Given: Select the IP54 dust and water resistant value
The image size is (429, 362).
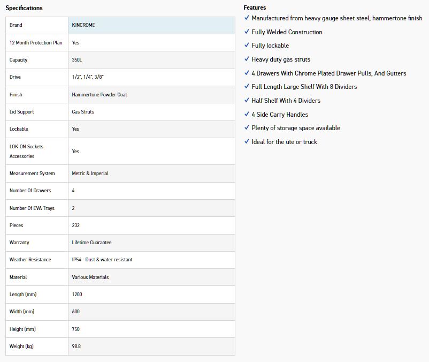Looking at the screenshot, I should point(102,260).
